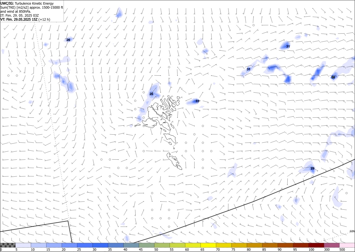Screen dimensions: 355x252
Task: Click the legend tick label '500'
Action: 342,250
